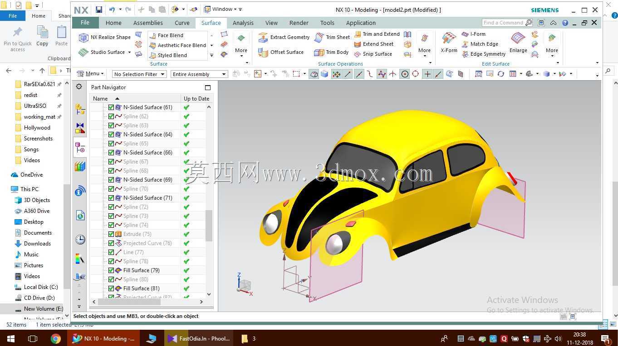Expand More in the Surface group
This screenshot has height=346, width=618.
(241, 45)
